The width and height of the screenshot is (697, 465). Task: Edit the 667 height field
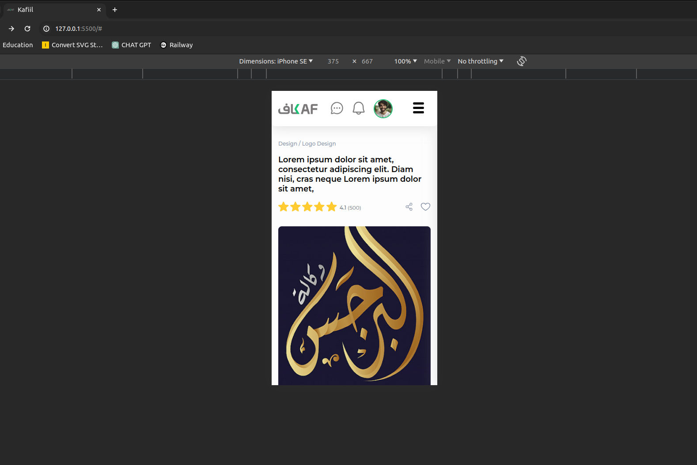click(367, 61)
